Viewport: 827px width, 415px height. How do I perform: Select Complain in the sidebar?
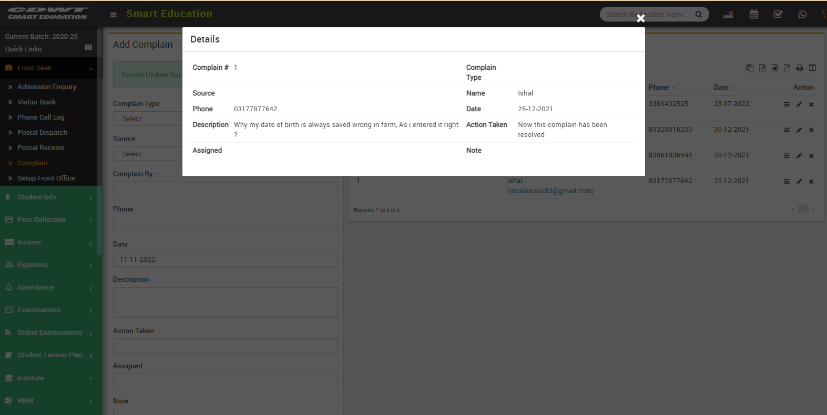(x=32, y=163)
